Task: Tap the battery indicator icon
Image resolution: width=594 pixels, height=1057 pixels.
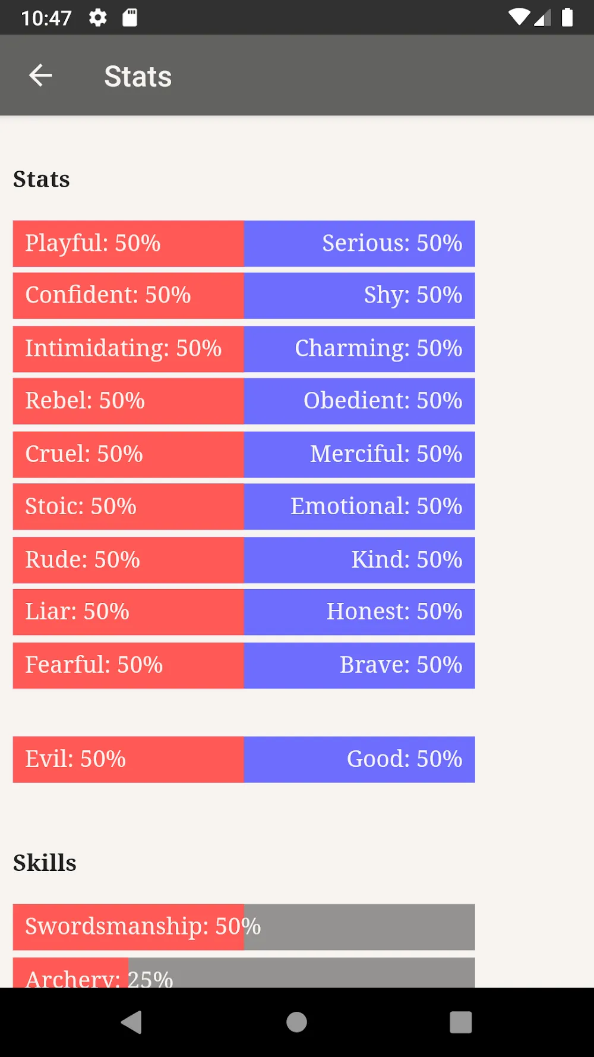Action: point(567,17)
